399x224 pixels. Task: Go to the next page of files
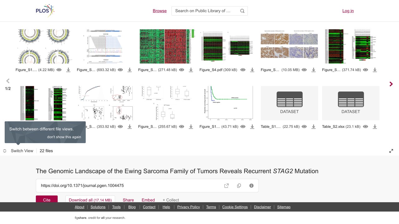pyautogui.click(x=391, y=84)
